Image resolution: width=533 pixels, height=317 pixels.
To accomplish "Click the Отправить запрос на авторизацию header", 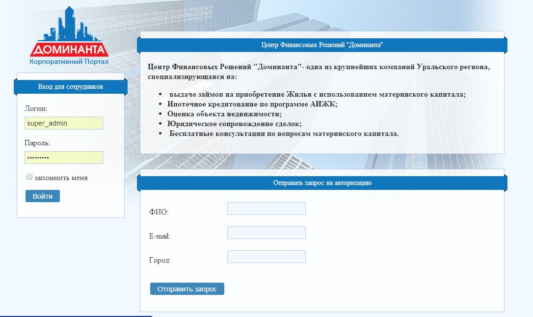I will point(322,183).
